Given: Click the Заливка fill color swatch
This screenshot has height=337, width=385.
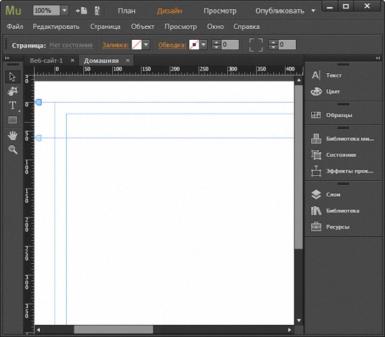Looking at the screenshot, I should 136,45.
